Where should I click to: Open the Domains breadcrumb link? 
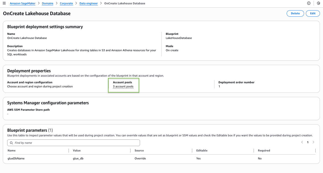click(x=48, y=3)
